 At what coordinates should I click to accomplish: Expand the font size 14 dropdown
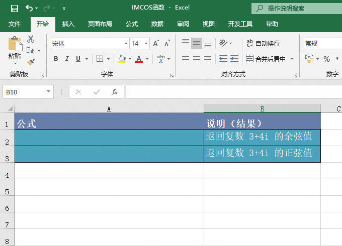click(146, 44)
